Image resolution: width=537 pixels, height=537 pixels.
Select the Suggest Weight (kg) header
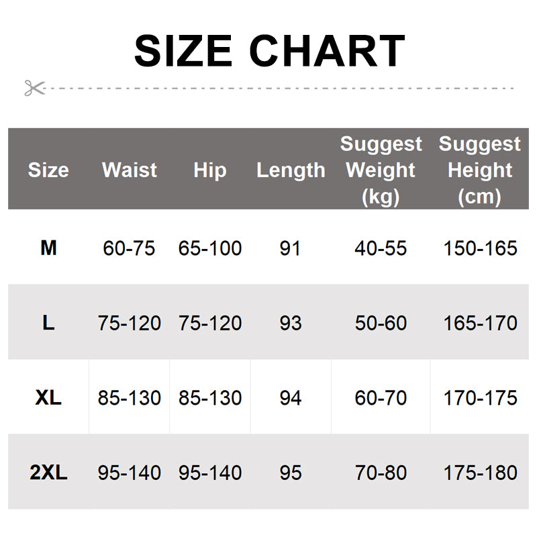381,170
